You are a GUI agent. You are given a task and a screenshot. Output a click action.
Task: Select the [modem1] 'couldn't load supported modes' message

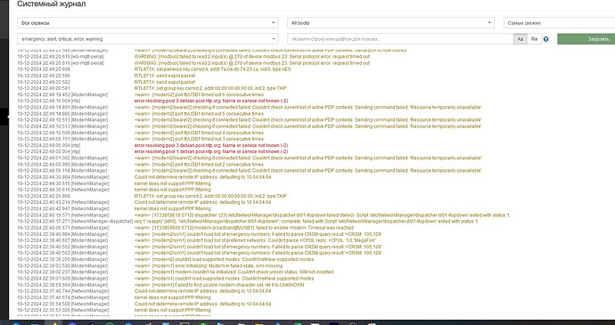224,279
